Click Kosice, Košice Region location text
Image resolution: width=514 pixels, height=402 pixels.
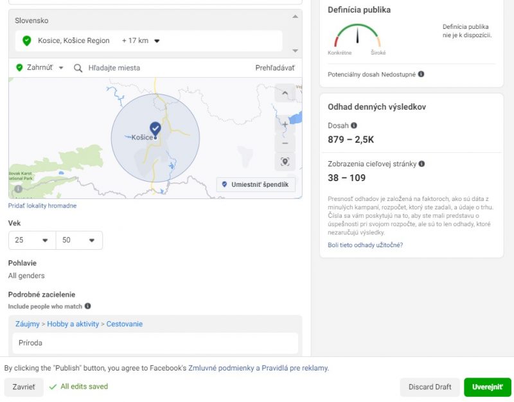click(x=74, y=40)
